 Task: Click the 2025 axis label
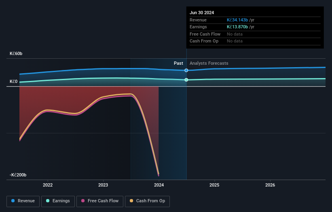[214, 185]
